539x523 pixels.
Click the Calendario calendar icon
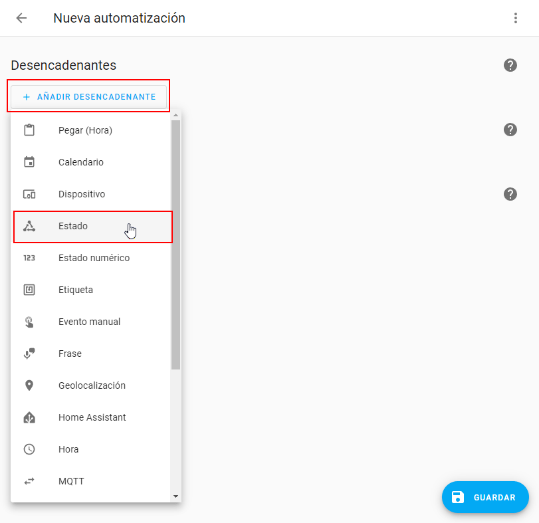(29, 162)
